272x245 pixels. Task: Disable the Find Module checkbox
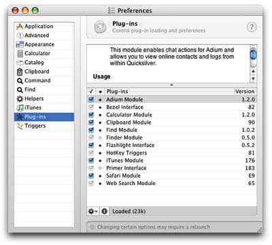click(91, 130)
